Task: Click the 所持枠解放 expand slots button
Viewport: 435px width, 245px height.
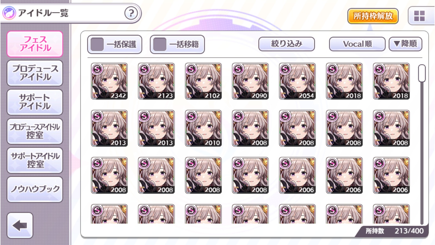Action: 373,16
